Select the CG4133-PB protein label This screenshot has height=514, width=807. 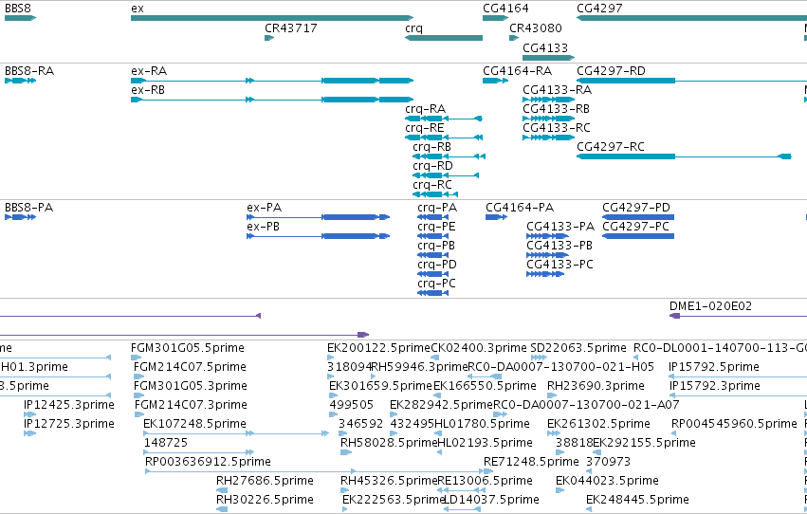[x=559, y=246]
